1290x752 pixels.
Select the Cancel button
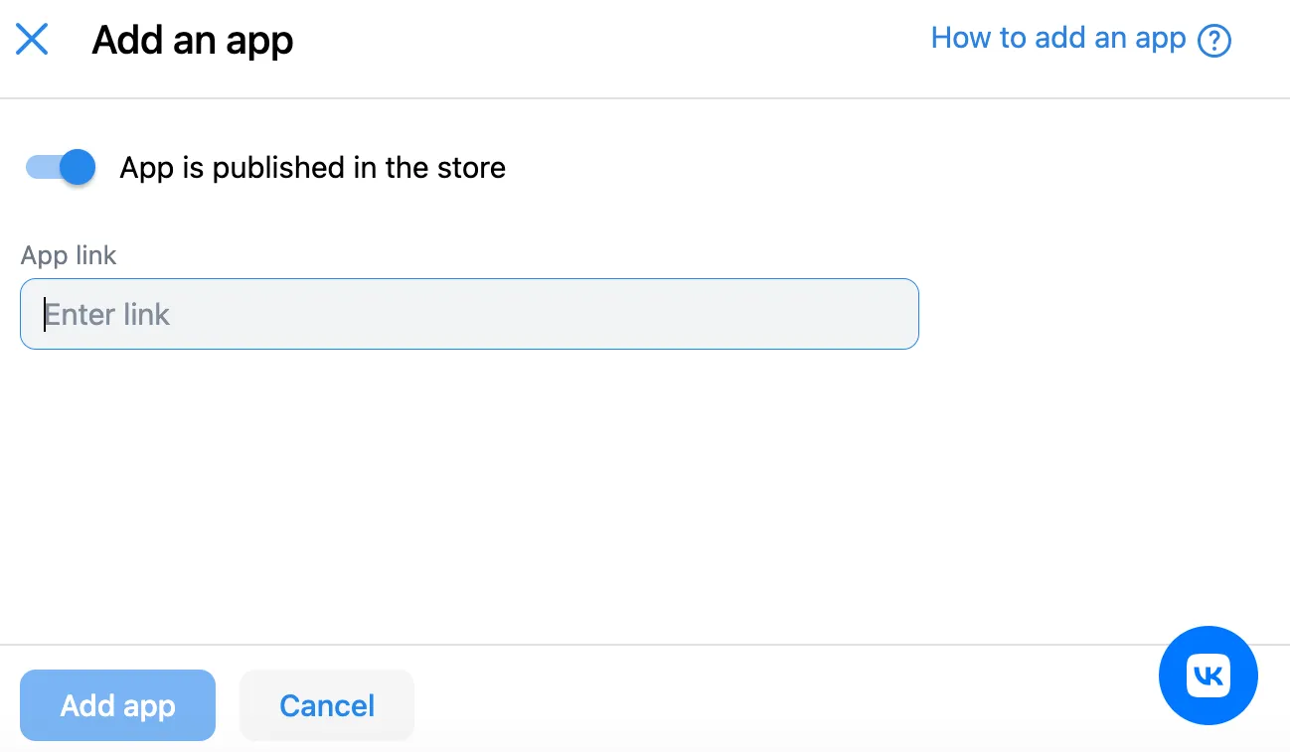click(326, 705)
